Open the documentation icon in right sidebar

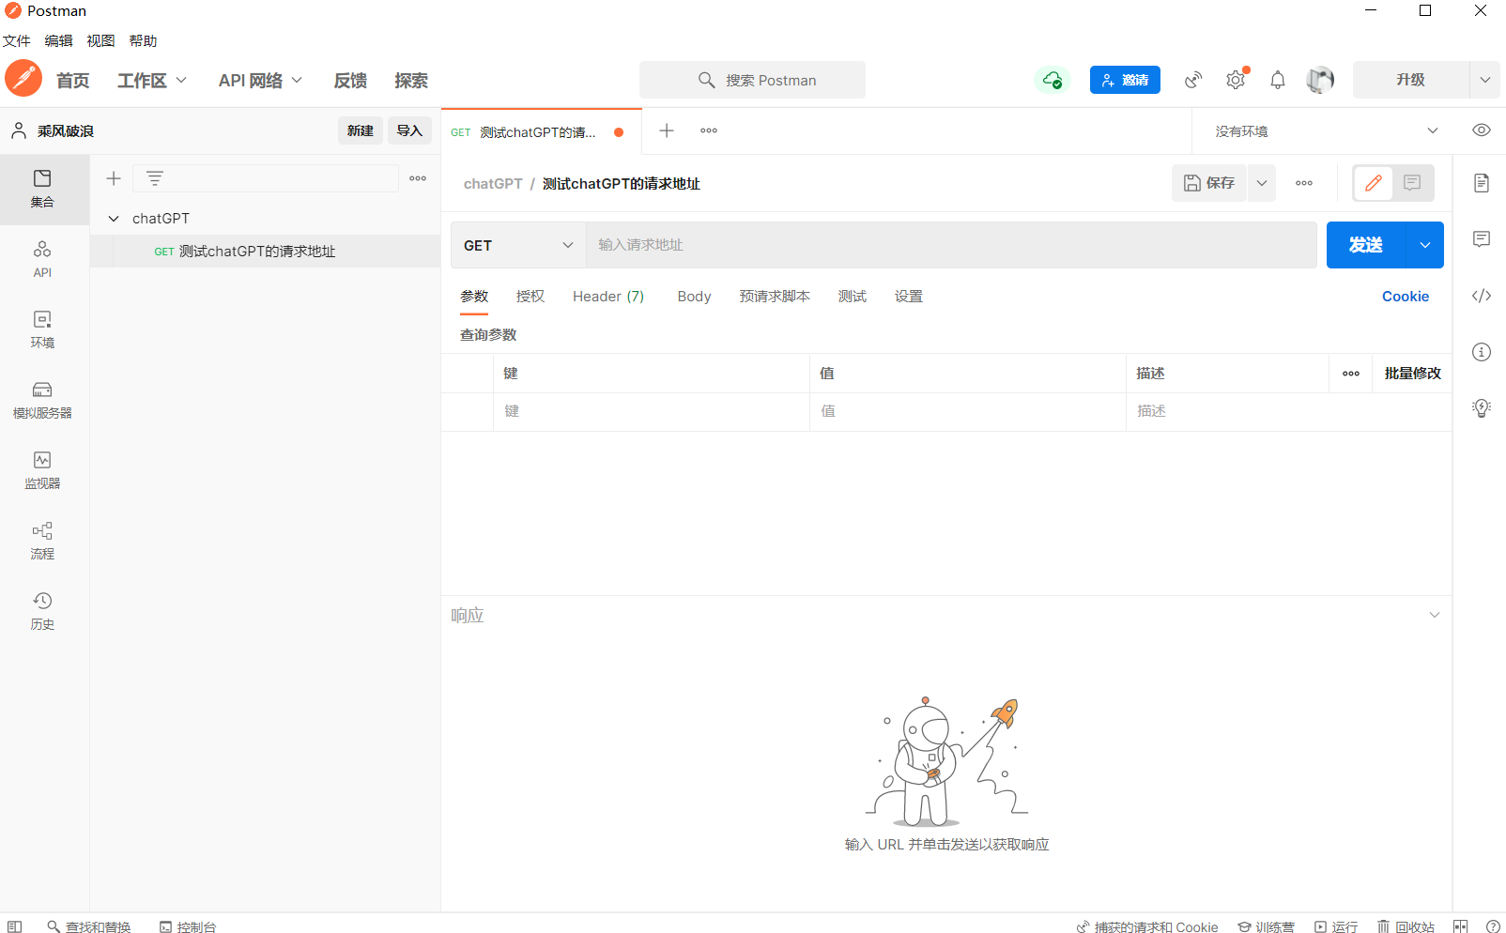coord(1482,183)
